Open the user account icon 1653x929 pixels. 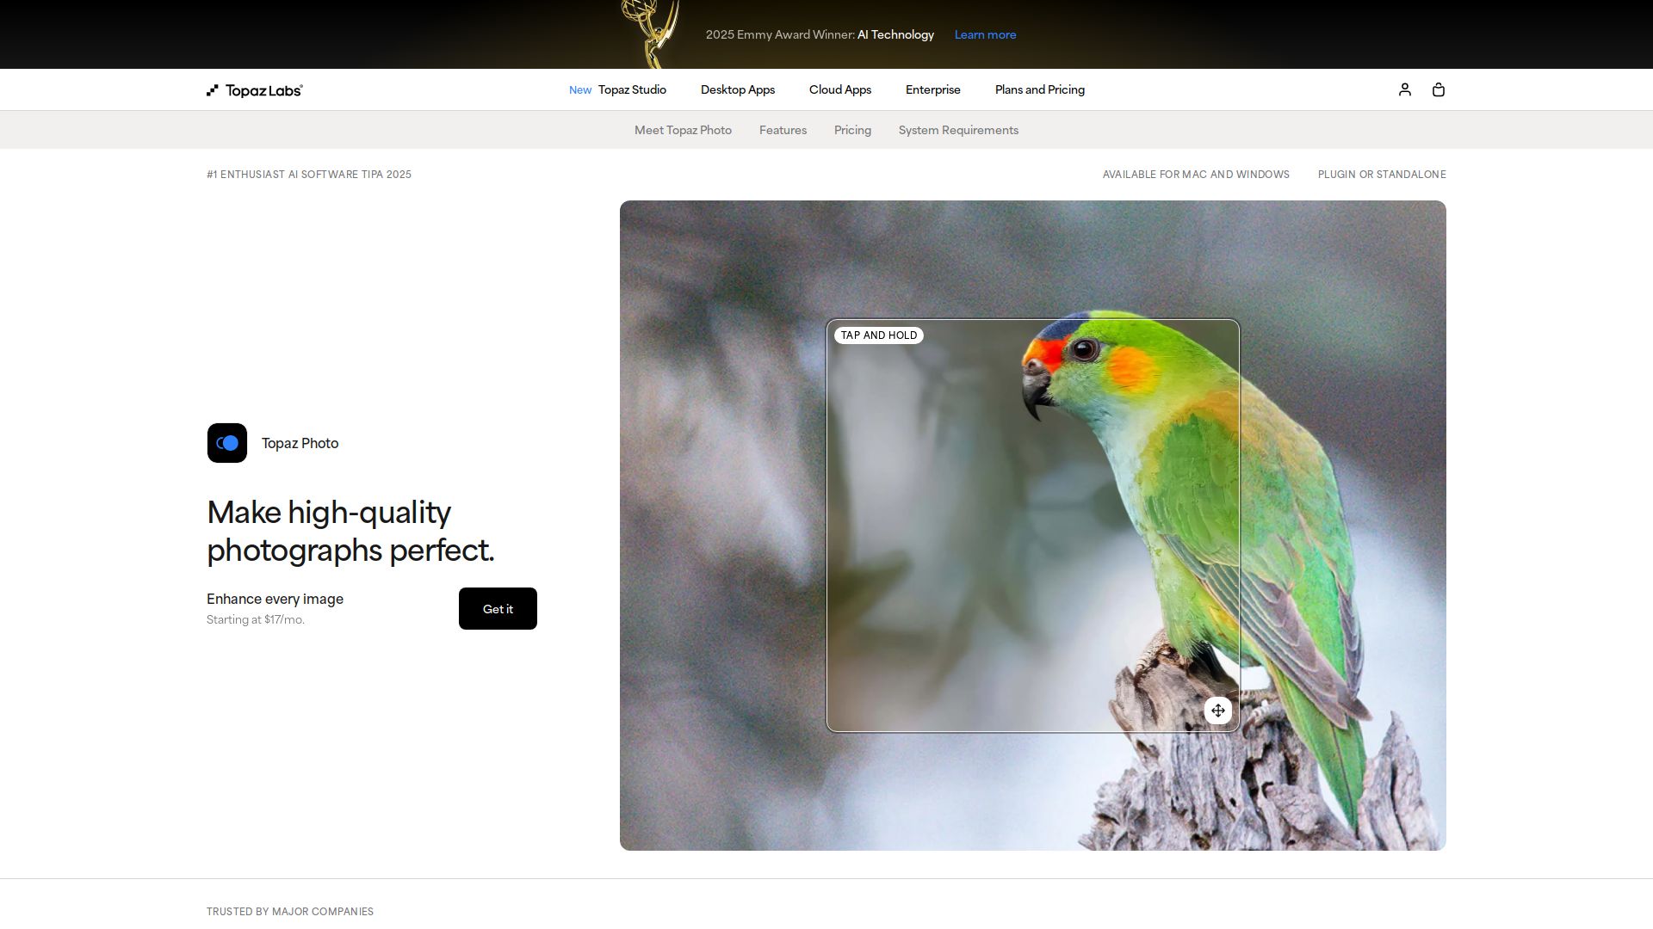point(1404,89)
